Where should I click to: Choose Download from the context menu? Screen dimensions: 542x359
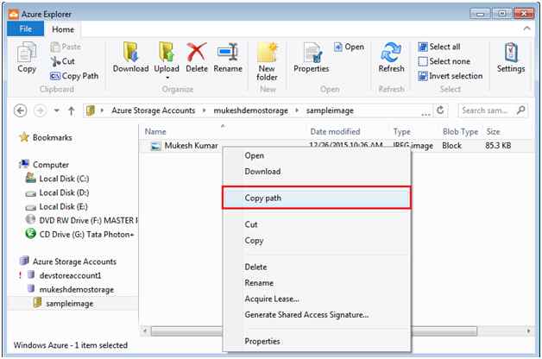(317, 172)
